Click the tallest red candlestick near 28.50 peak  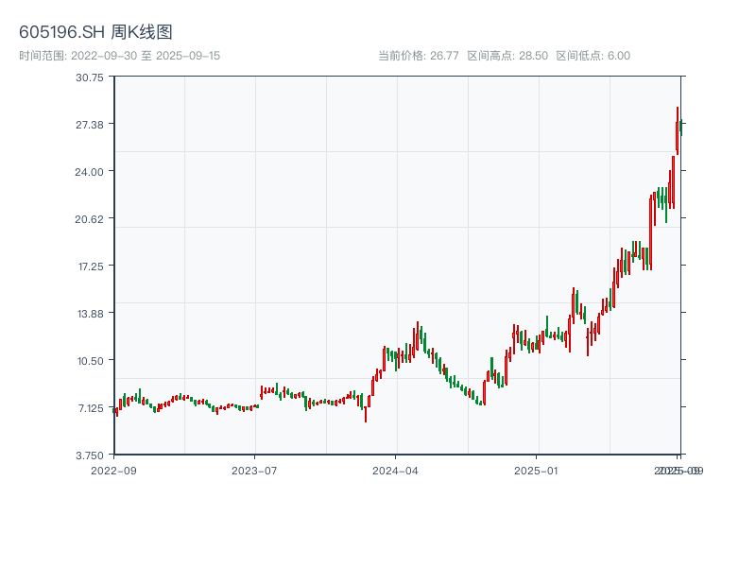click(x=678, y=130)
